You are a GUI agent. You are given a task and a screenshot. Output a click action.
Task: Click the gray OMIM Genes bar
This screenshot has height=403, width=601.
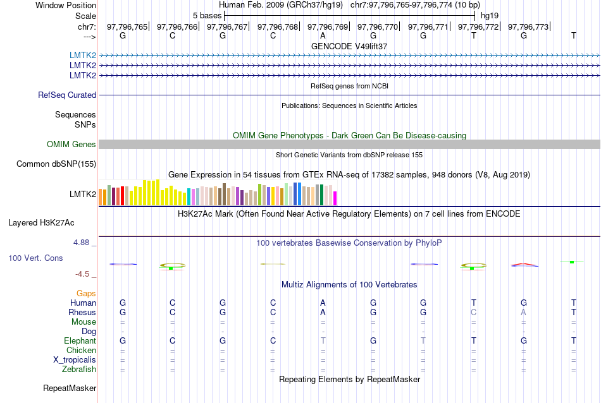[x=349, y=144]
